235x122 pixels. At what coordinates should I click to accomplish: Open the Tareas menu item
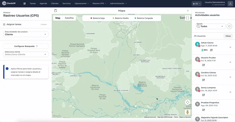point(33,4)
